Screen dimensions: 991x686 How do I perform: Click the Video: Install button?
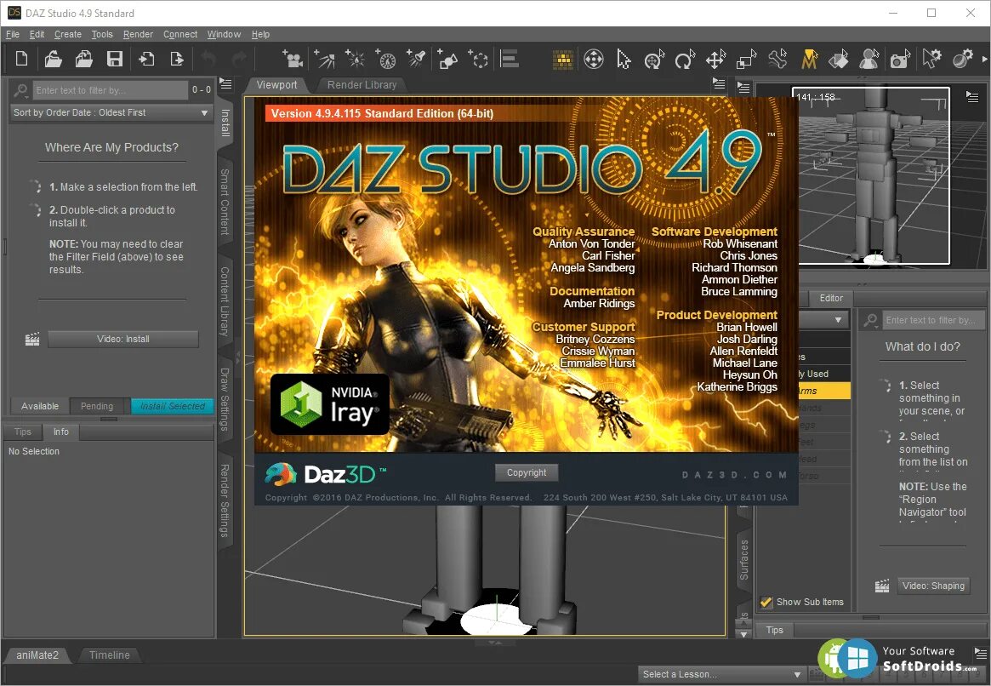(123, 339)
